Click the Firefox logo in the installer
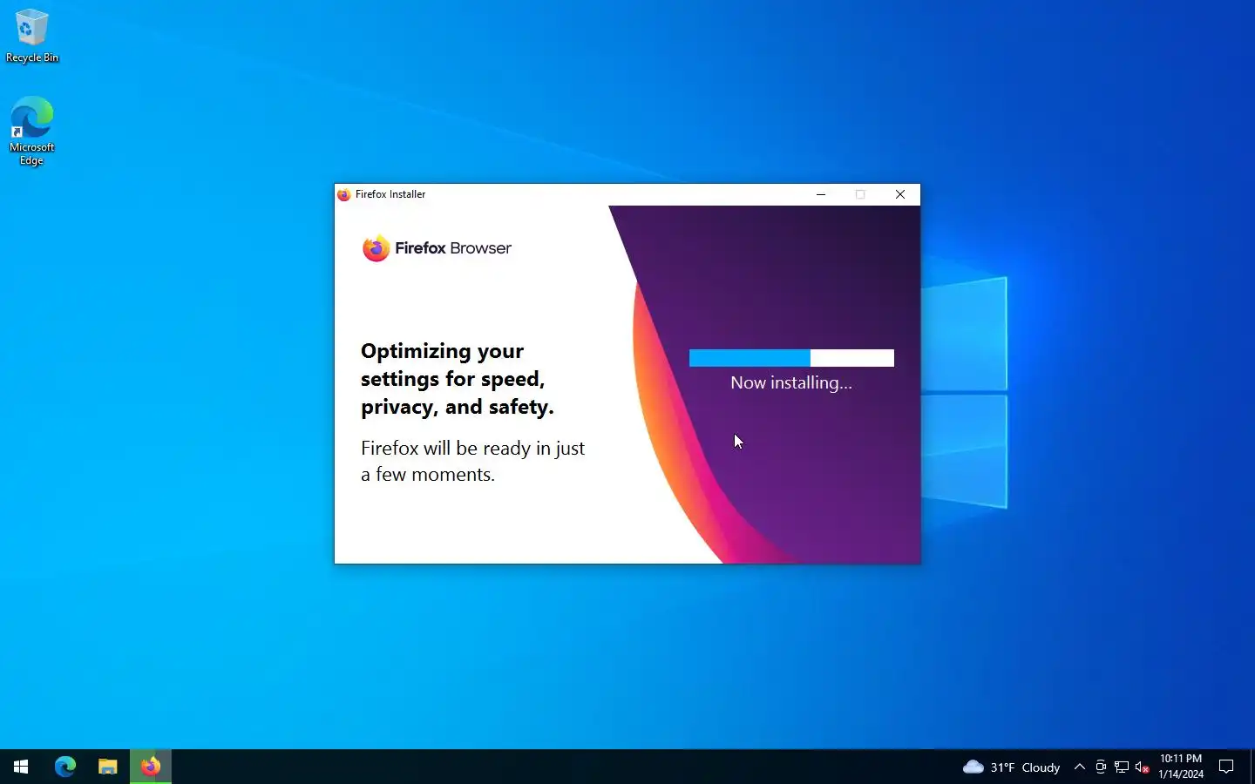Image resolution: width=1255 pixels, height=784 pixels. tap(376, 248)
